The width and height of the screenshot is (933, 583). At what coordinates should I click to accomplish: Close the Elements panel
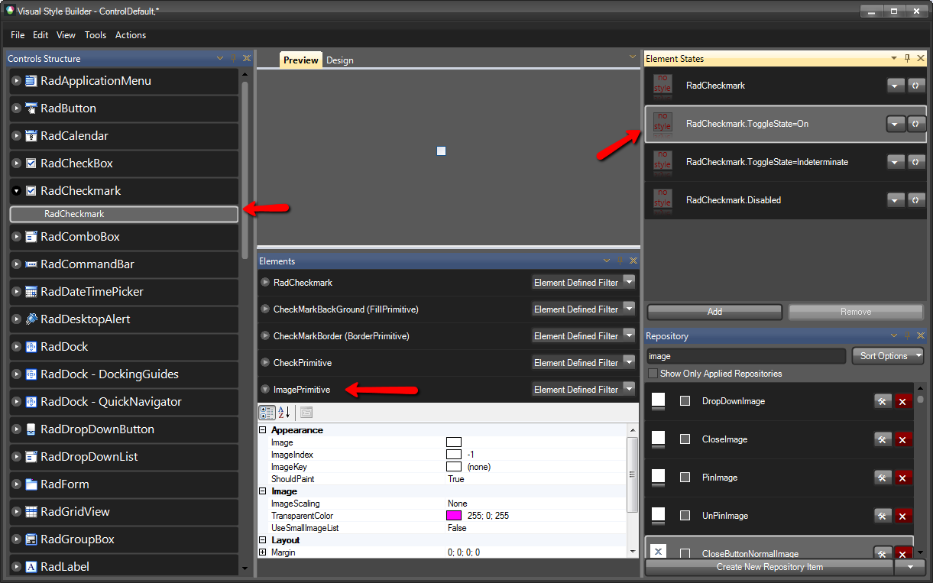tap(633, 261)
